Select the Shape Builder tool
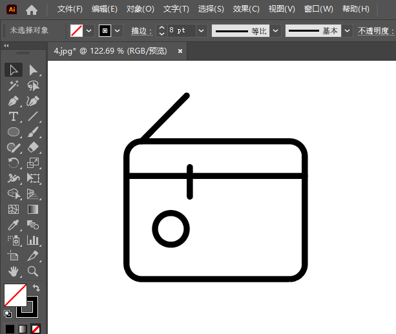The image size is (396, 334). point(14,194)
